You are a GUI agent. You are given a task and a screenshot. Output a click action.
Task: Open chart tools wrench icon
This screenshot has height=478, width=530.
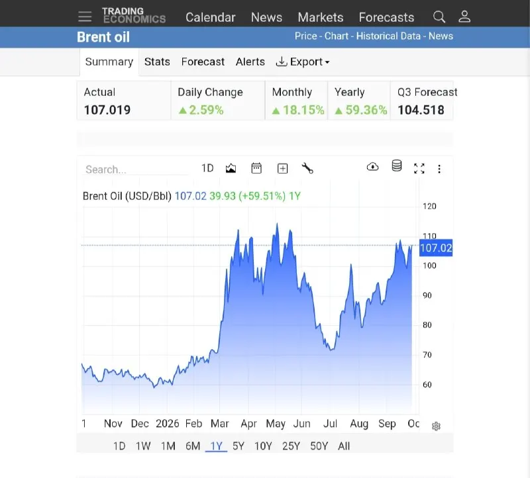(307, 168)
